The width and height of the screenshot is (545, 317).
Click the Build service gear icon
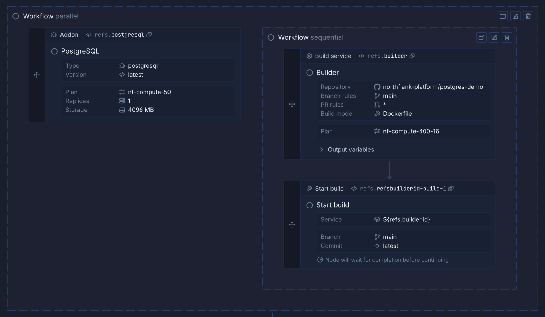(x=309, y=56)
